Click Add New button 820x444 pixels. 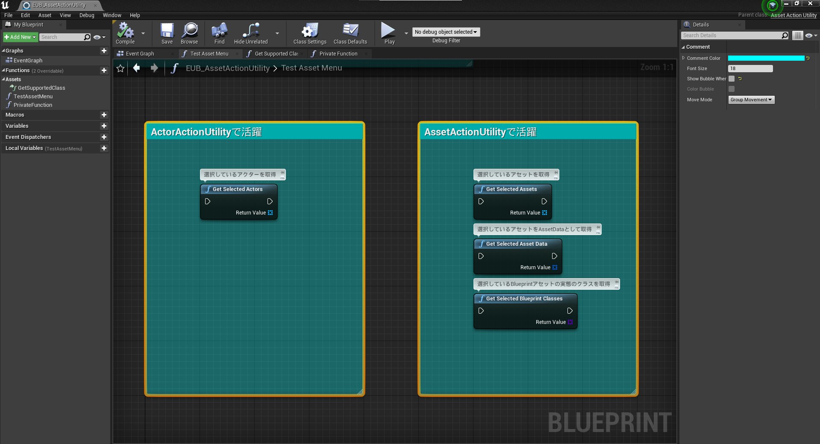[20, 37]
